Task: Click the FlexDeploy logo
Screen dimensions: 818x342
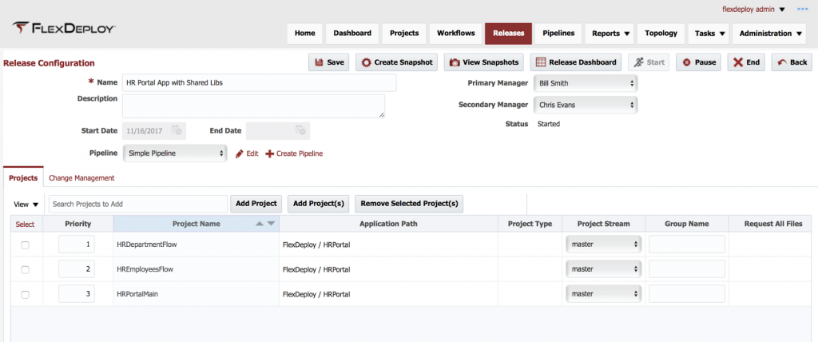Action: (64, 28)
